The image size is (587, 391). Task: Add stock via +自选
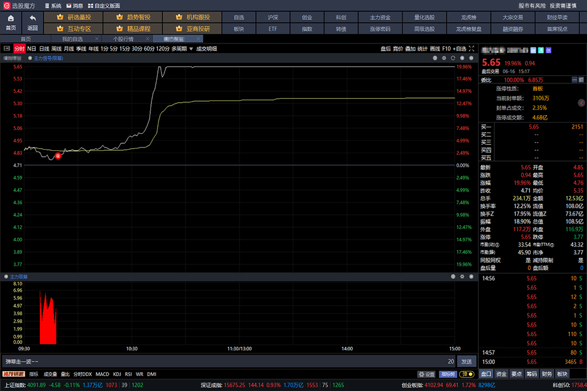[x=460, y=49]
